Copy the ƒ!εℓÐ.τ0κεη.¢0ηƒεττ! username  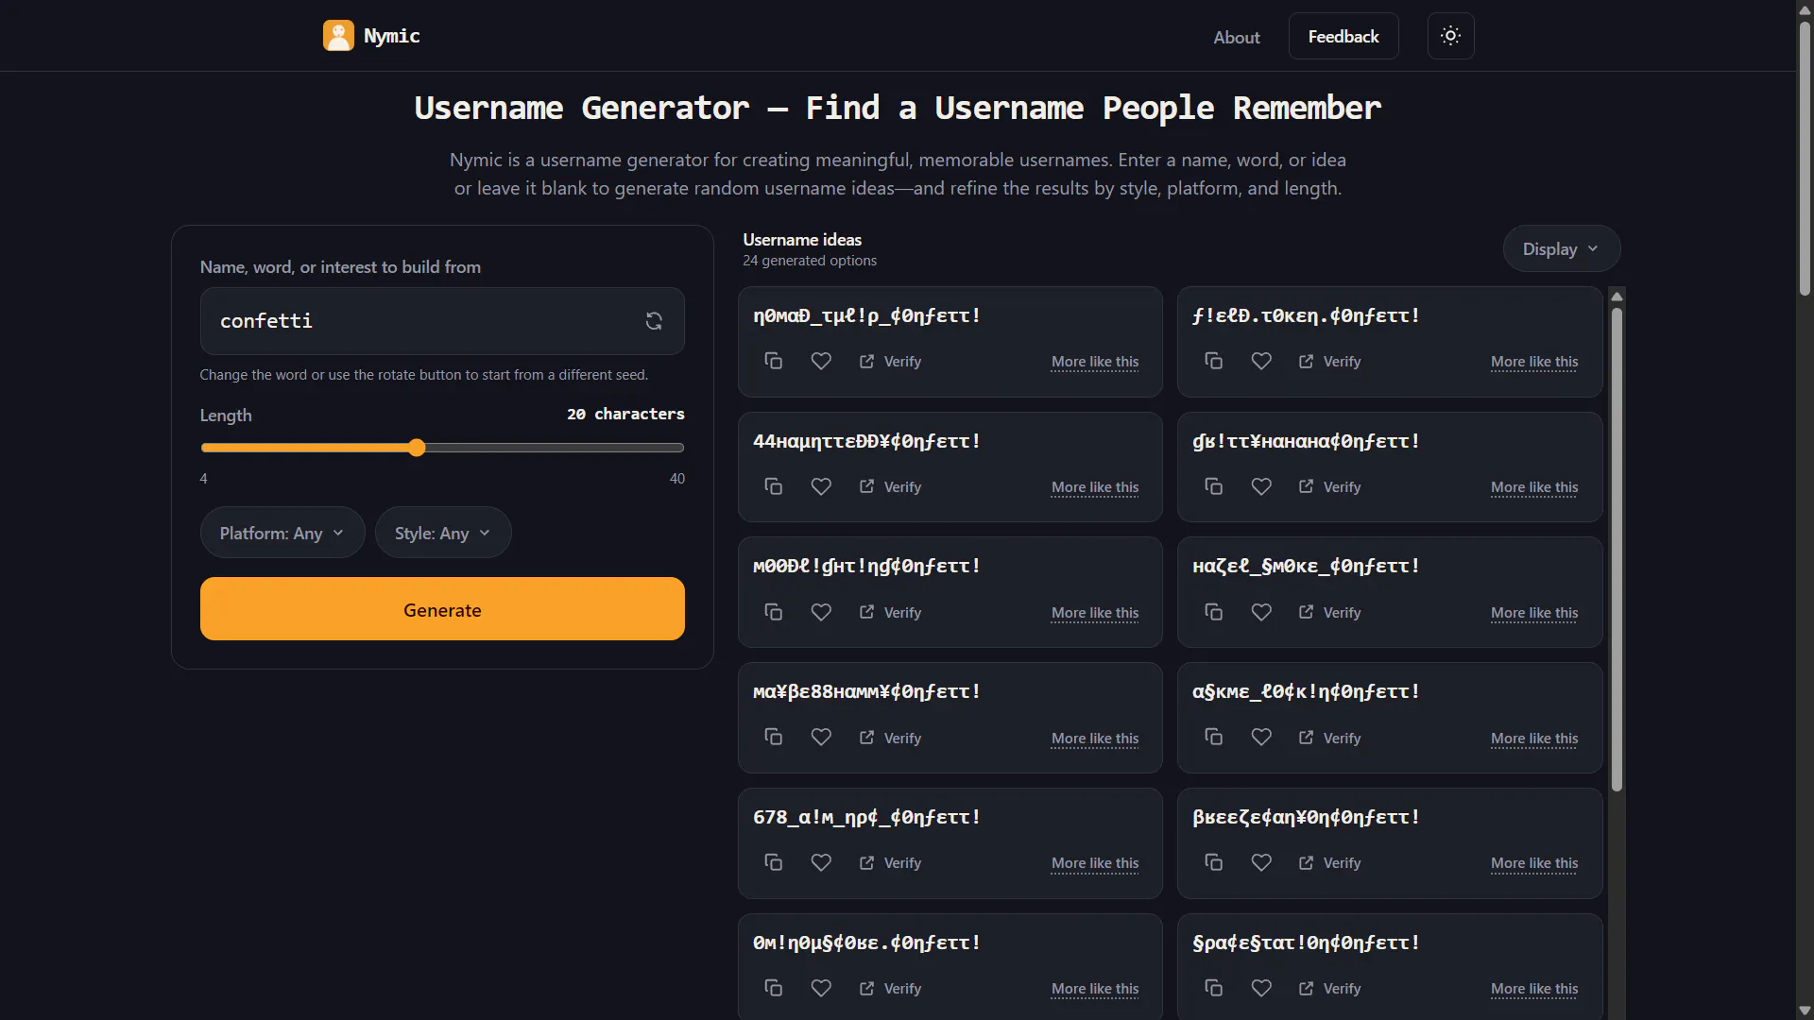click(1214, 362)
